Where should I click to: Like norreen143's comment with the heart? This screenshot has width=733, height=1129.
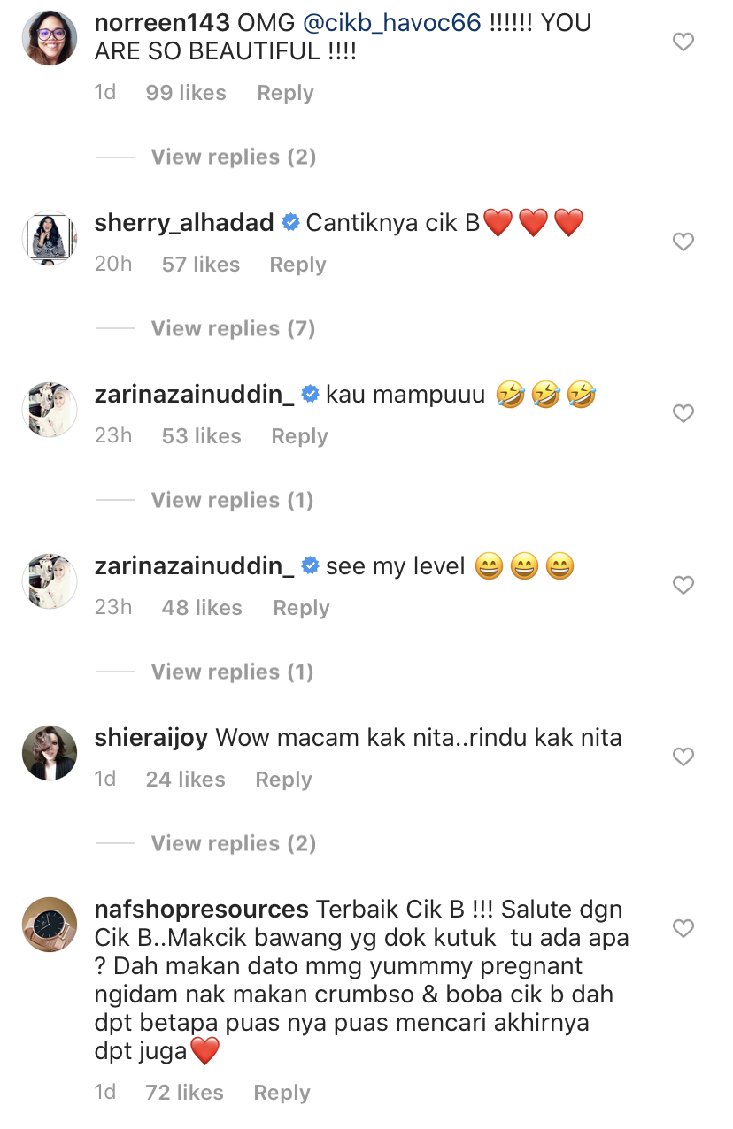coord(683,42)
